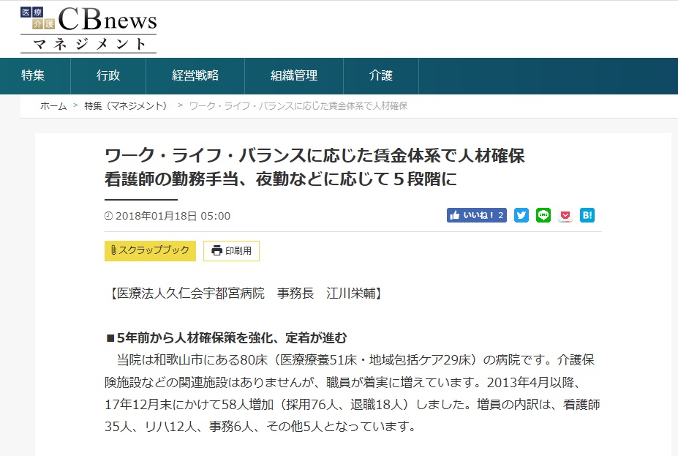678x456 pixels.
Task: Like the article with Facebook いいね！ button
Action: click(x=477, y=215)
